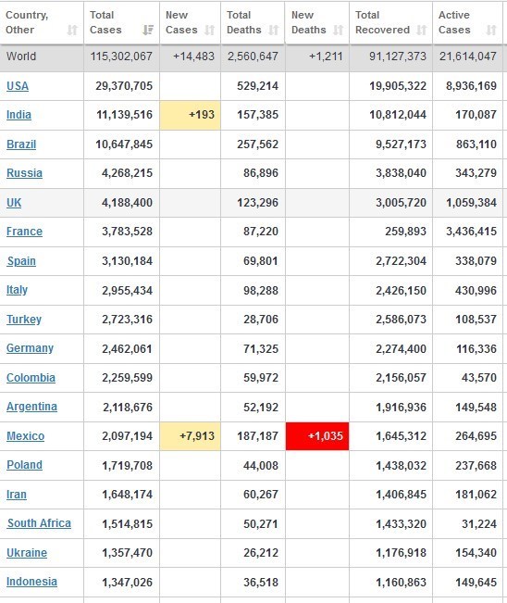Click New Deaths sort arrows
The image size is (507, 603).
point(338,30)
